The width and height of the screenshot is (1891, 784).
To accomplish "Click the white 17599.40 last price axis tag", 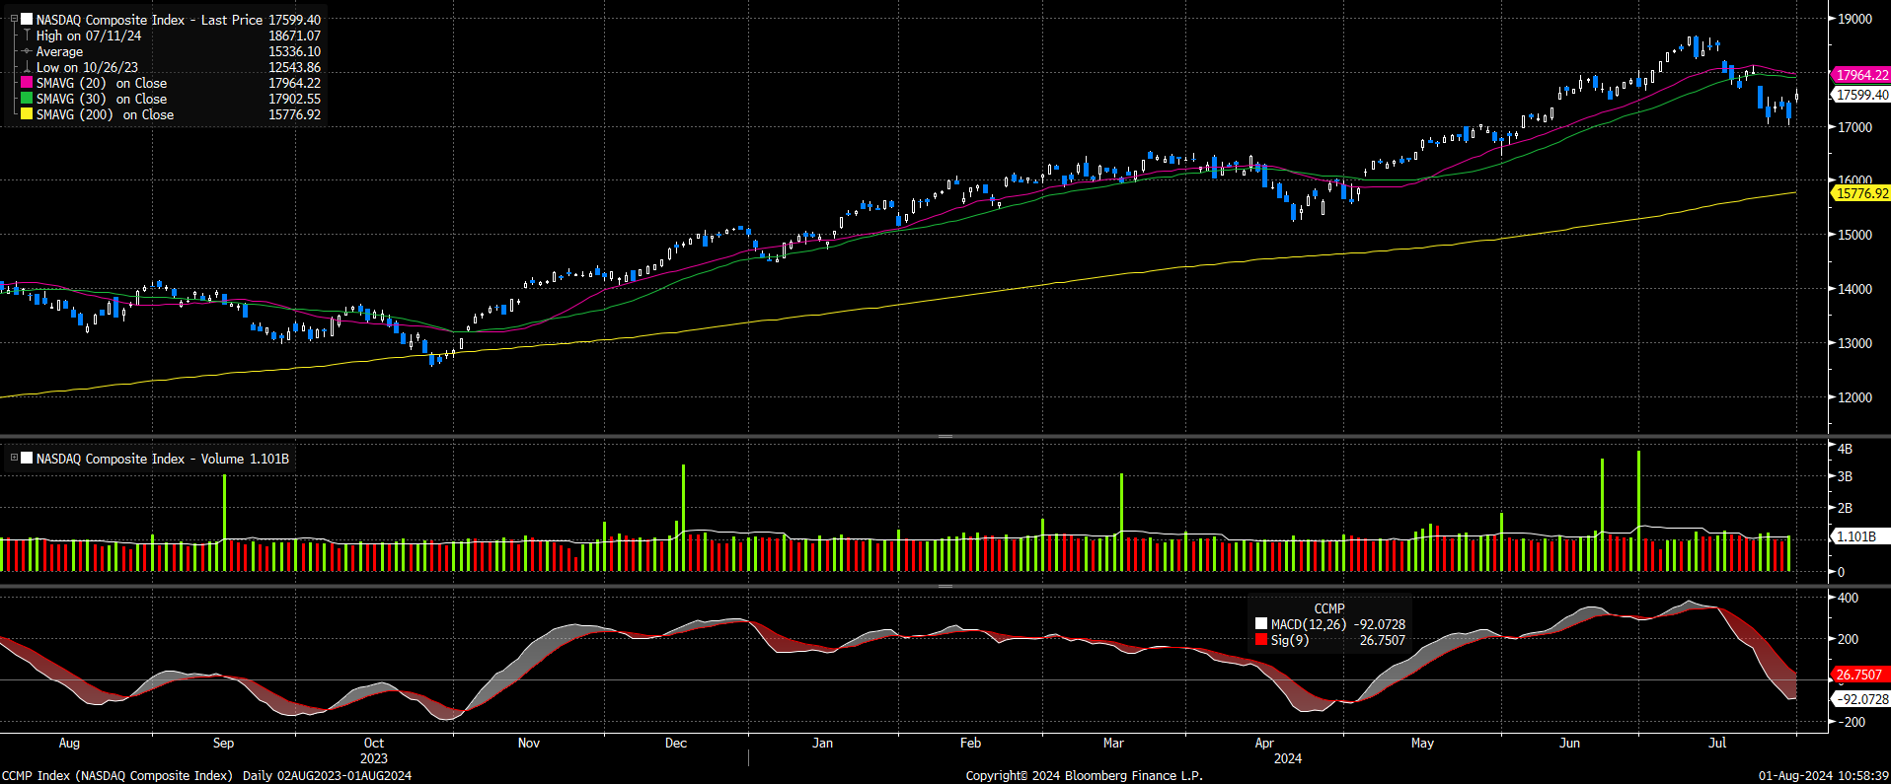I will click(x=1861, y=95).
